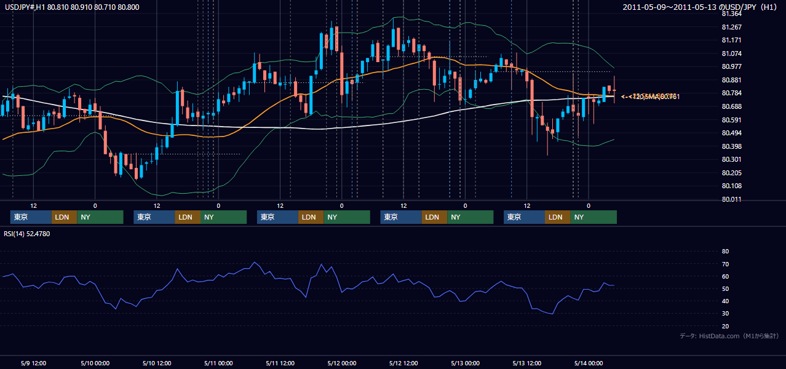Screen dimensions: 786x369
Task: Pick the 5/13 00:00 date marker
Action: pos(465,363)
